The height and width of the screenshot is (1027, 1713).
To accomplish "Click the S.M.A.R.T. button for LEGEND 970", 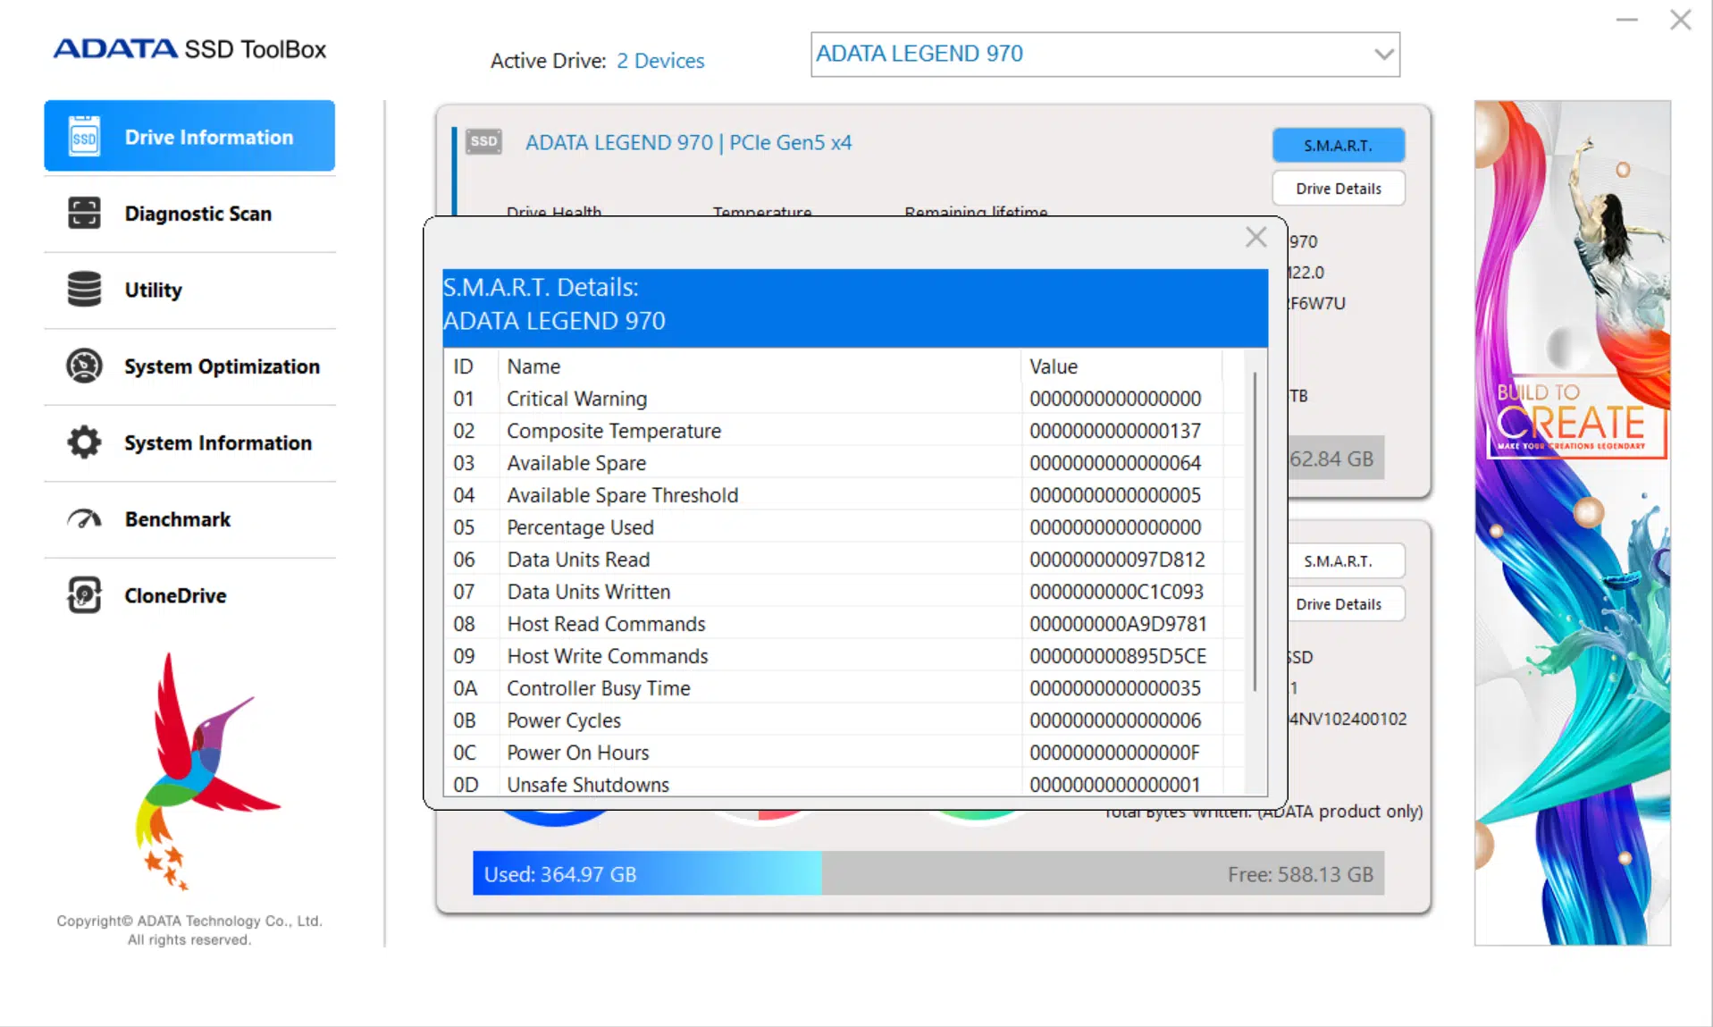I will click(x=1338, y=146).
